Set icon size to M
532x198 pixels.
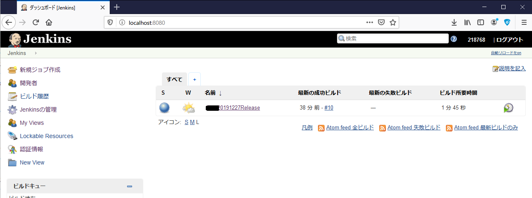tap(192, 122)
